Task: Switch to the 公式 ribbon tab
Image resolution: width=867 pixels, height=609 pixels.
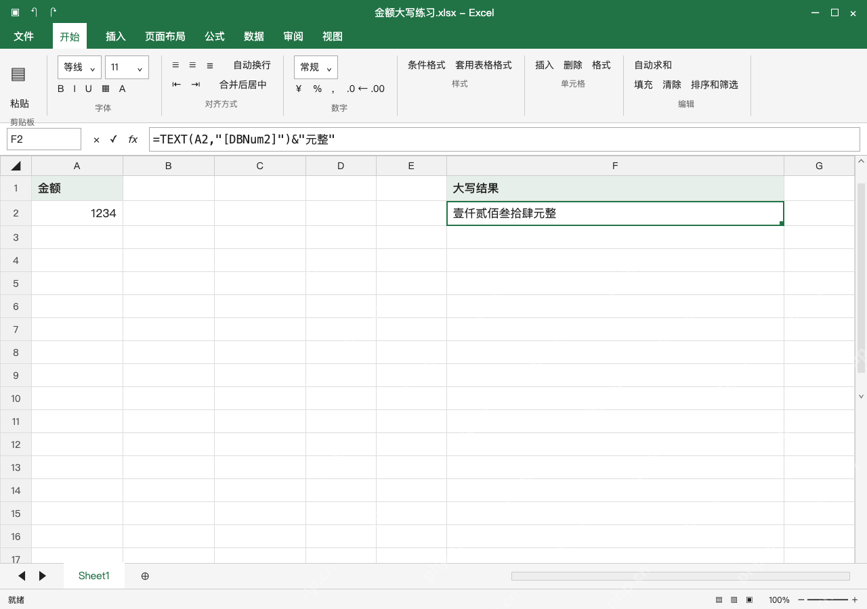Action: tap(215, 37)
